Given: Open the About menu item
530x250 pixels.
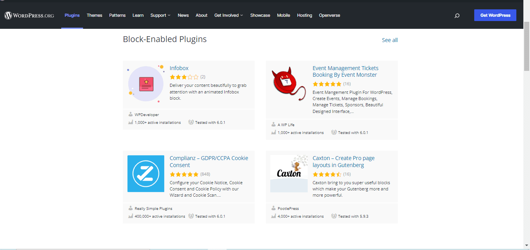Looking at the screenshot, I should point(202,16).
